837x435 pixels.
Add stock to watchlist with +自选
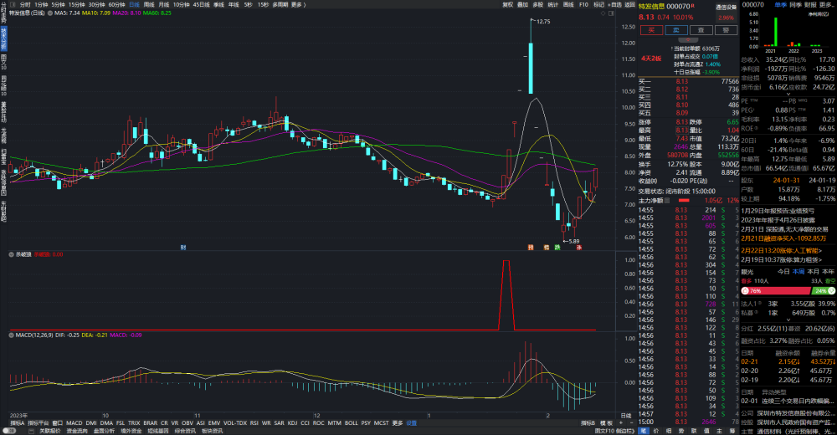(x=615, y=4)
